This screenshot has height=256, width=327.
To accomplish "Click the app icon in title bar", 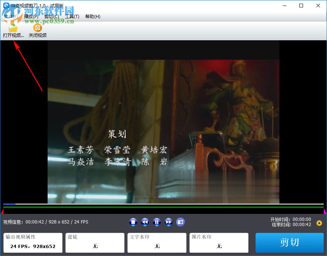I will point(6,6).
